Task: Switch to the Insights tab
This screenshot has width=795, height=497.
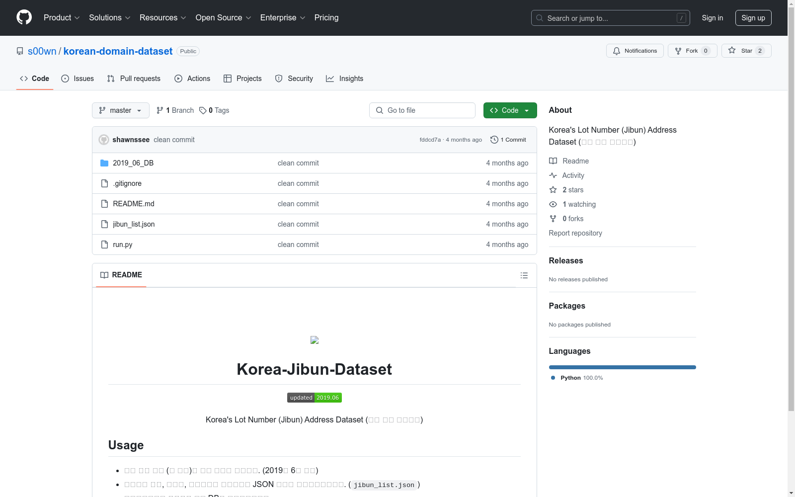Action: pyautogui.click(x=344, y=79)
